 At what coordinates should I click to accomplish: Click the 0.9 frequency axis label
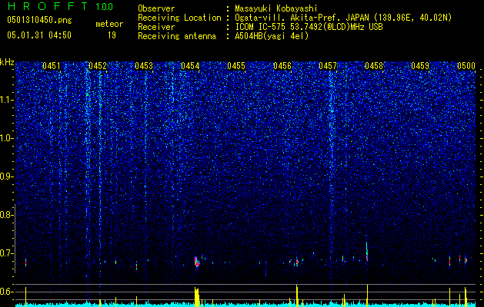7,177
